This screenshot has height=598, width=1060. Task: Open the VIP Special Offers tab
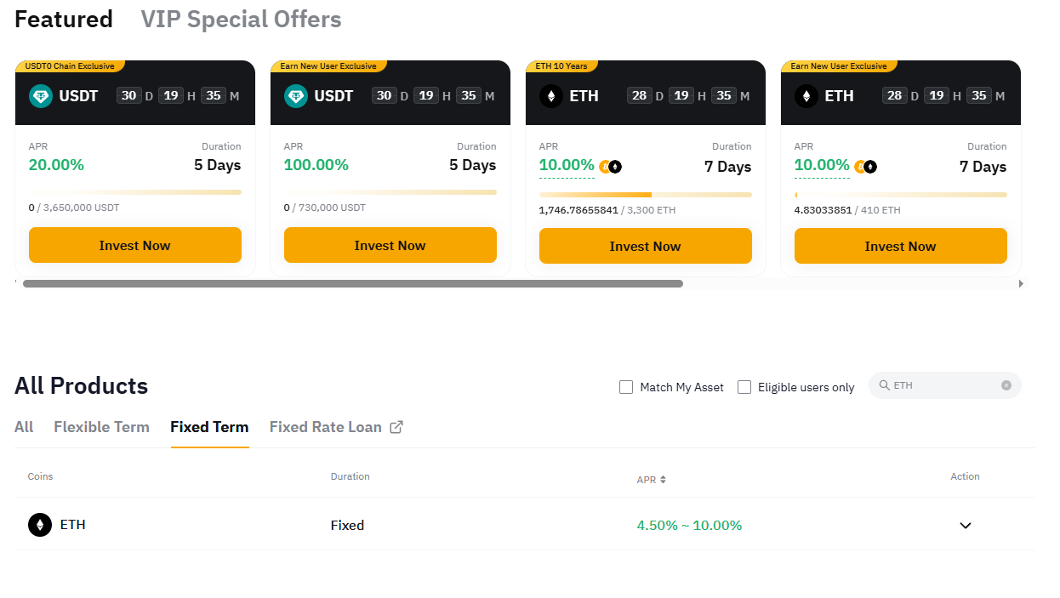tap(241, 20)
